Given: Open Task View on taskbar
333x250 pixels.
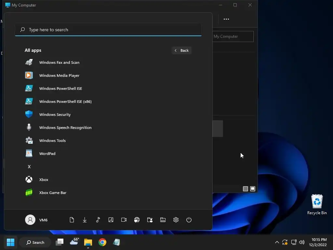Looking at the screenshot, I should pos(60,242).
